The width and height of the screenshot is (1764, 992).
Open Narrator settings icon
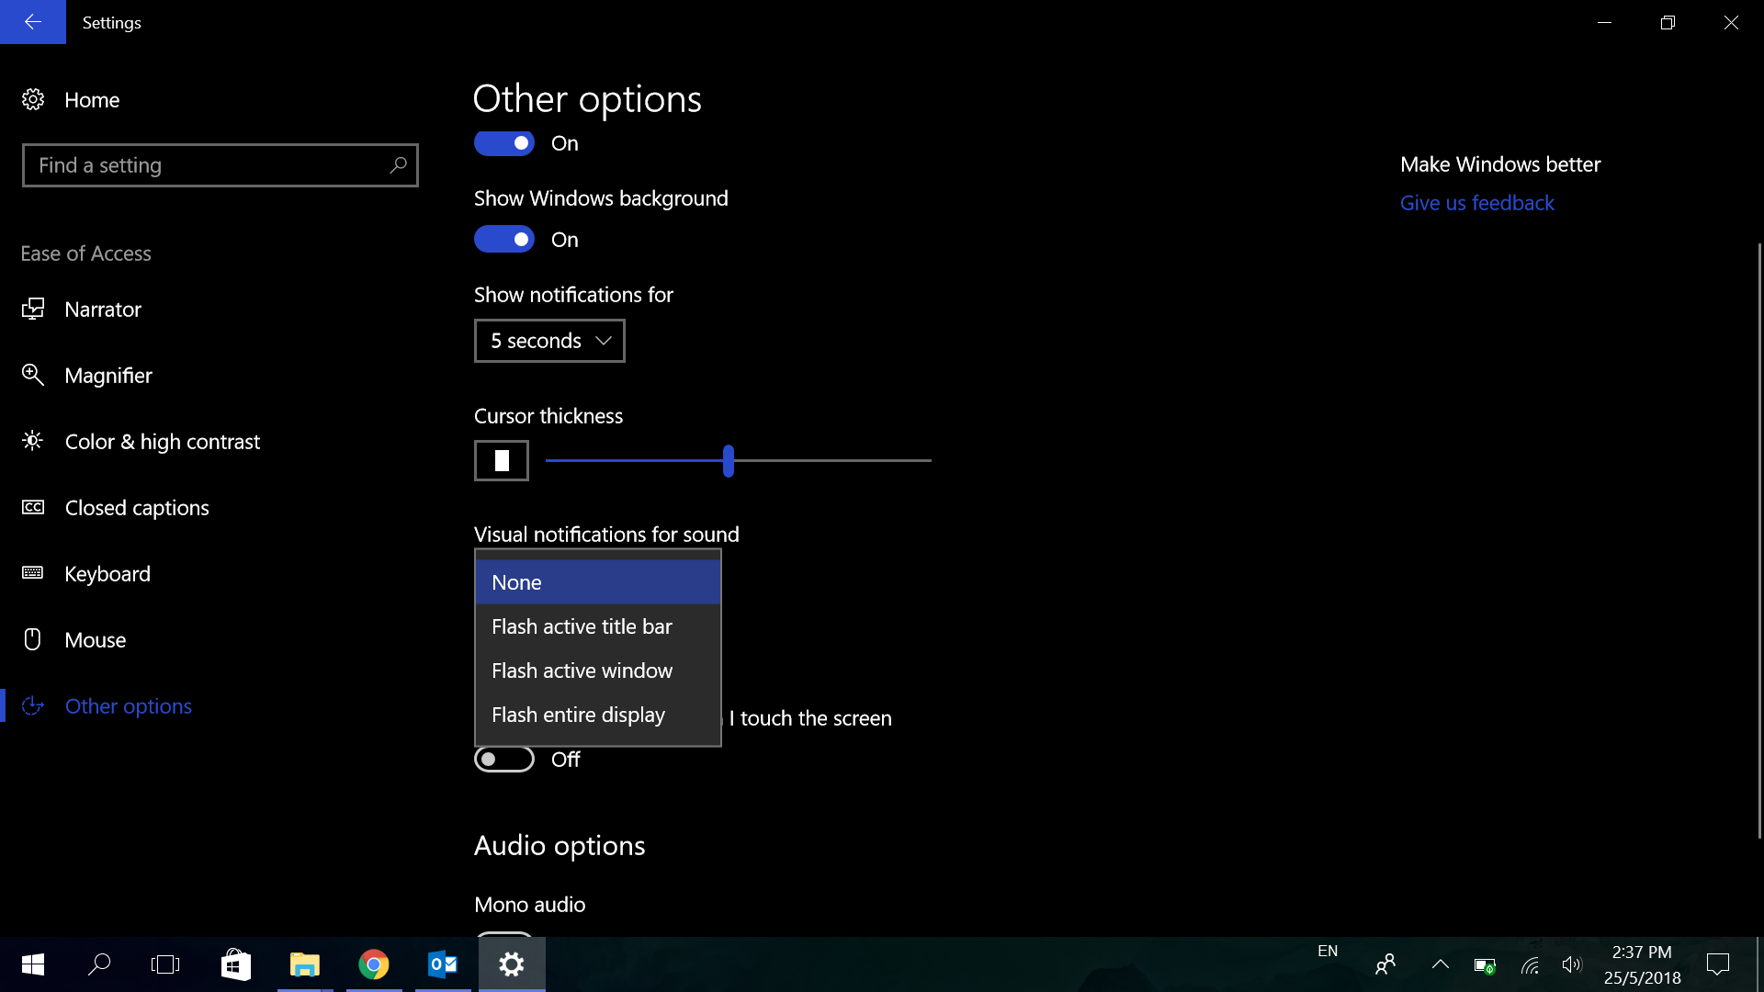pos(33,309)
